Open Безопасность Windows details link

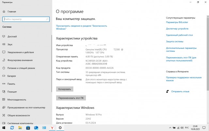pos(81,27)
